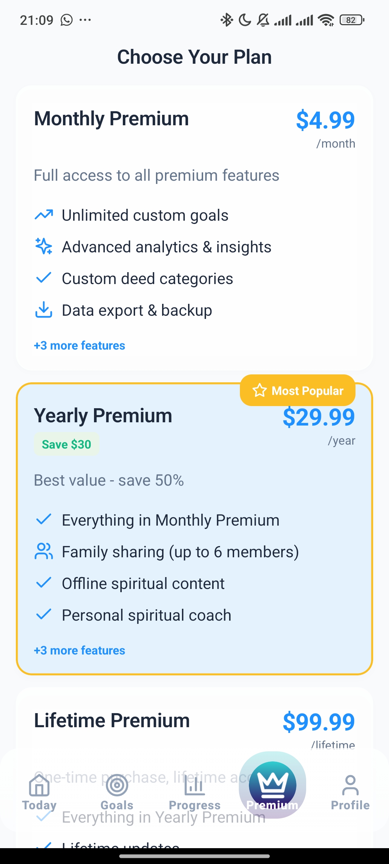389x864 pixels.
Task: Tap the checkmark beside Personal spiritual coach
Action: pyautogui.click(x=44, y=615)
